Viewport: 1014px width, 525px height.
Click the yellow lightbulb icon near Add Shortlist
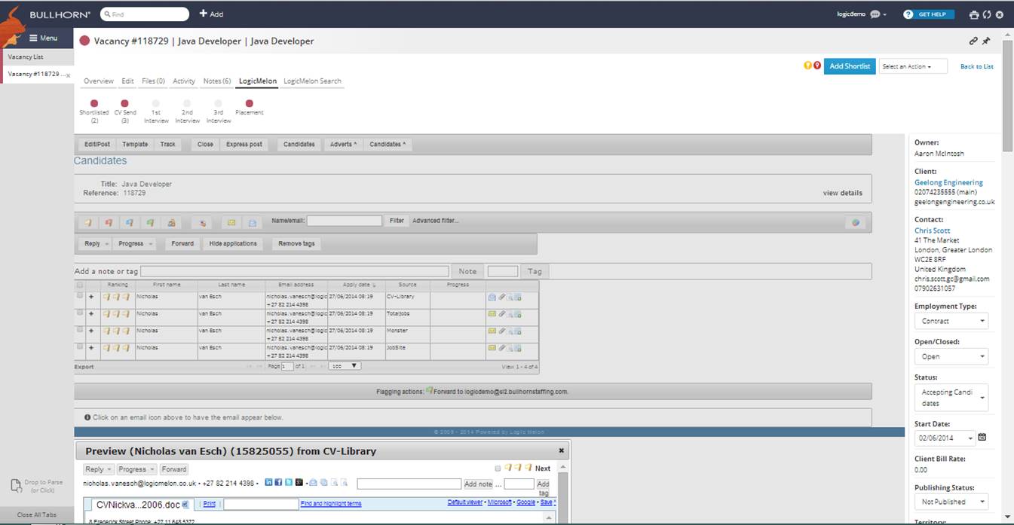point(807,66)
